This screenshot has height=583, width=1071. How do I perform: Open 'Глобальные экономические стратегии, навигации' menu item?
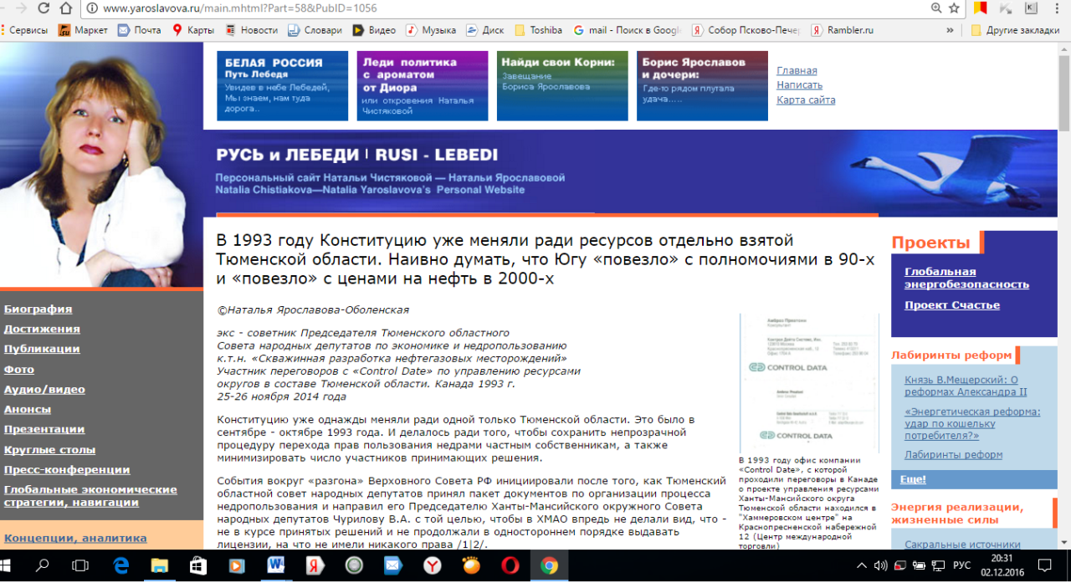90,496
